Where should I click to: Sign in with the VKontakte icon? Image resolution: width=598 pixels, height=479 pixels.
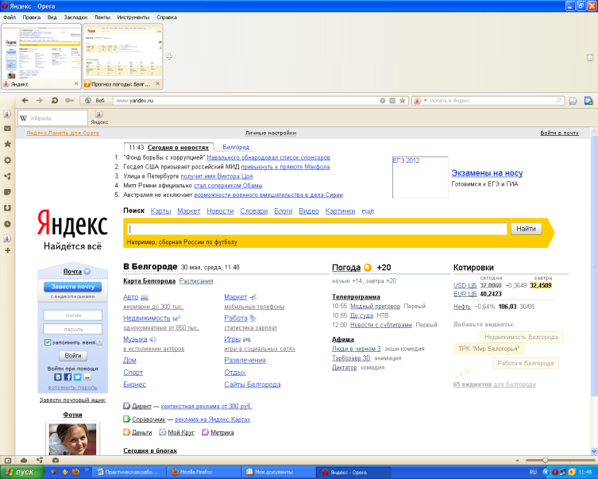coord(58,377)
